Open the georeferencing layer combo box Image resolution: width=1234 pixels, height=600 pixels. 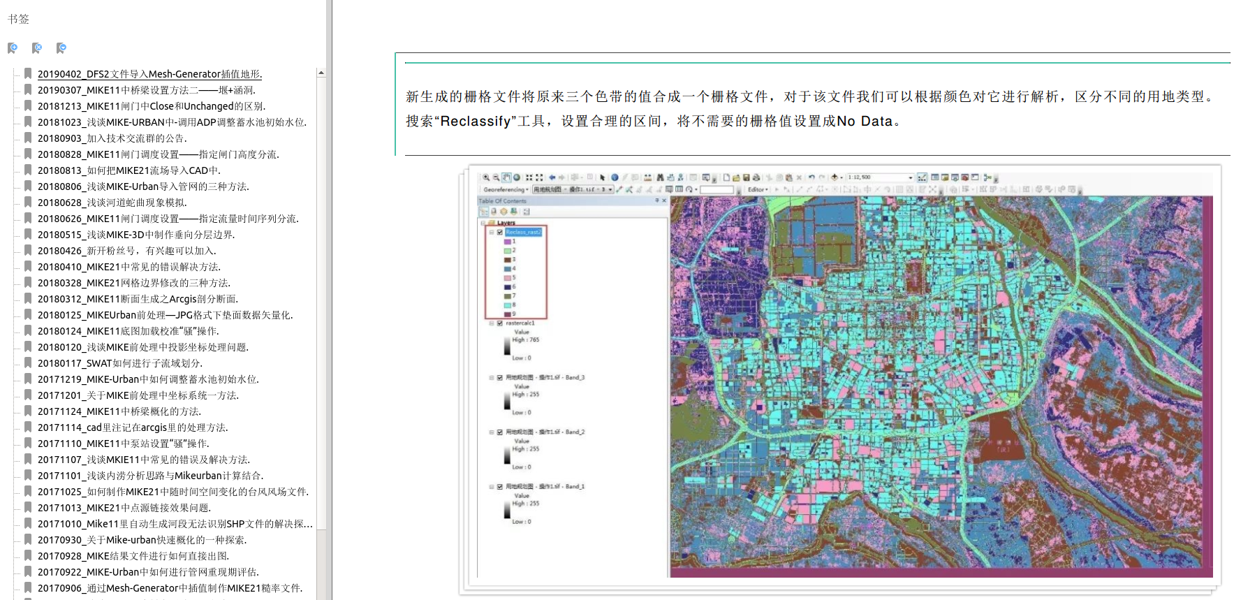(573, 189)
